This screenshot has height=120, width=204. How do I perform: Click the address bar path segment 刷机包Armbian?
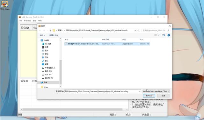click(97, 30)
